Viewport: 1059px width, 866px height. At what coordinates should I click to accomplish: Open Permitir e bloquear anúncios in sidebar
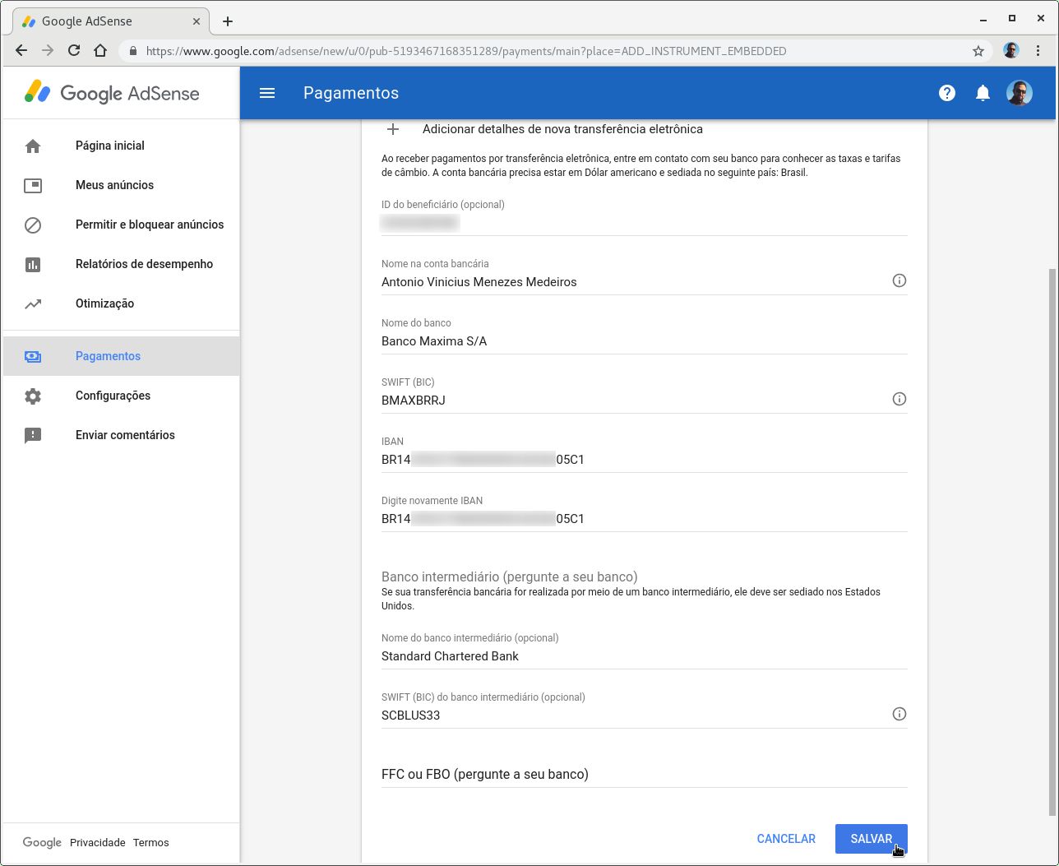click(122, 225)
